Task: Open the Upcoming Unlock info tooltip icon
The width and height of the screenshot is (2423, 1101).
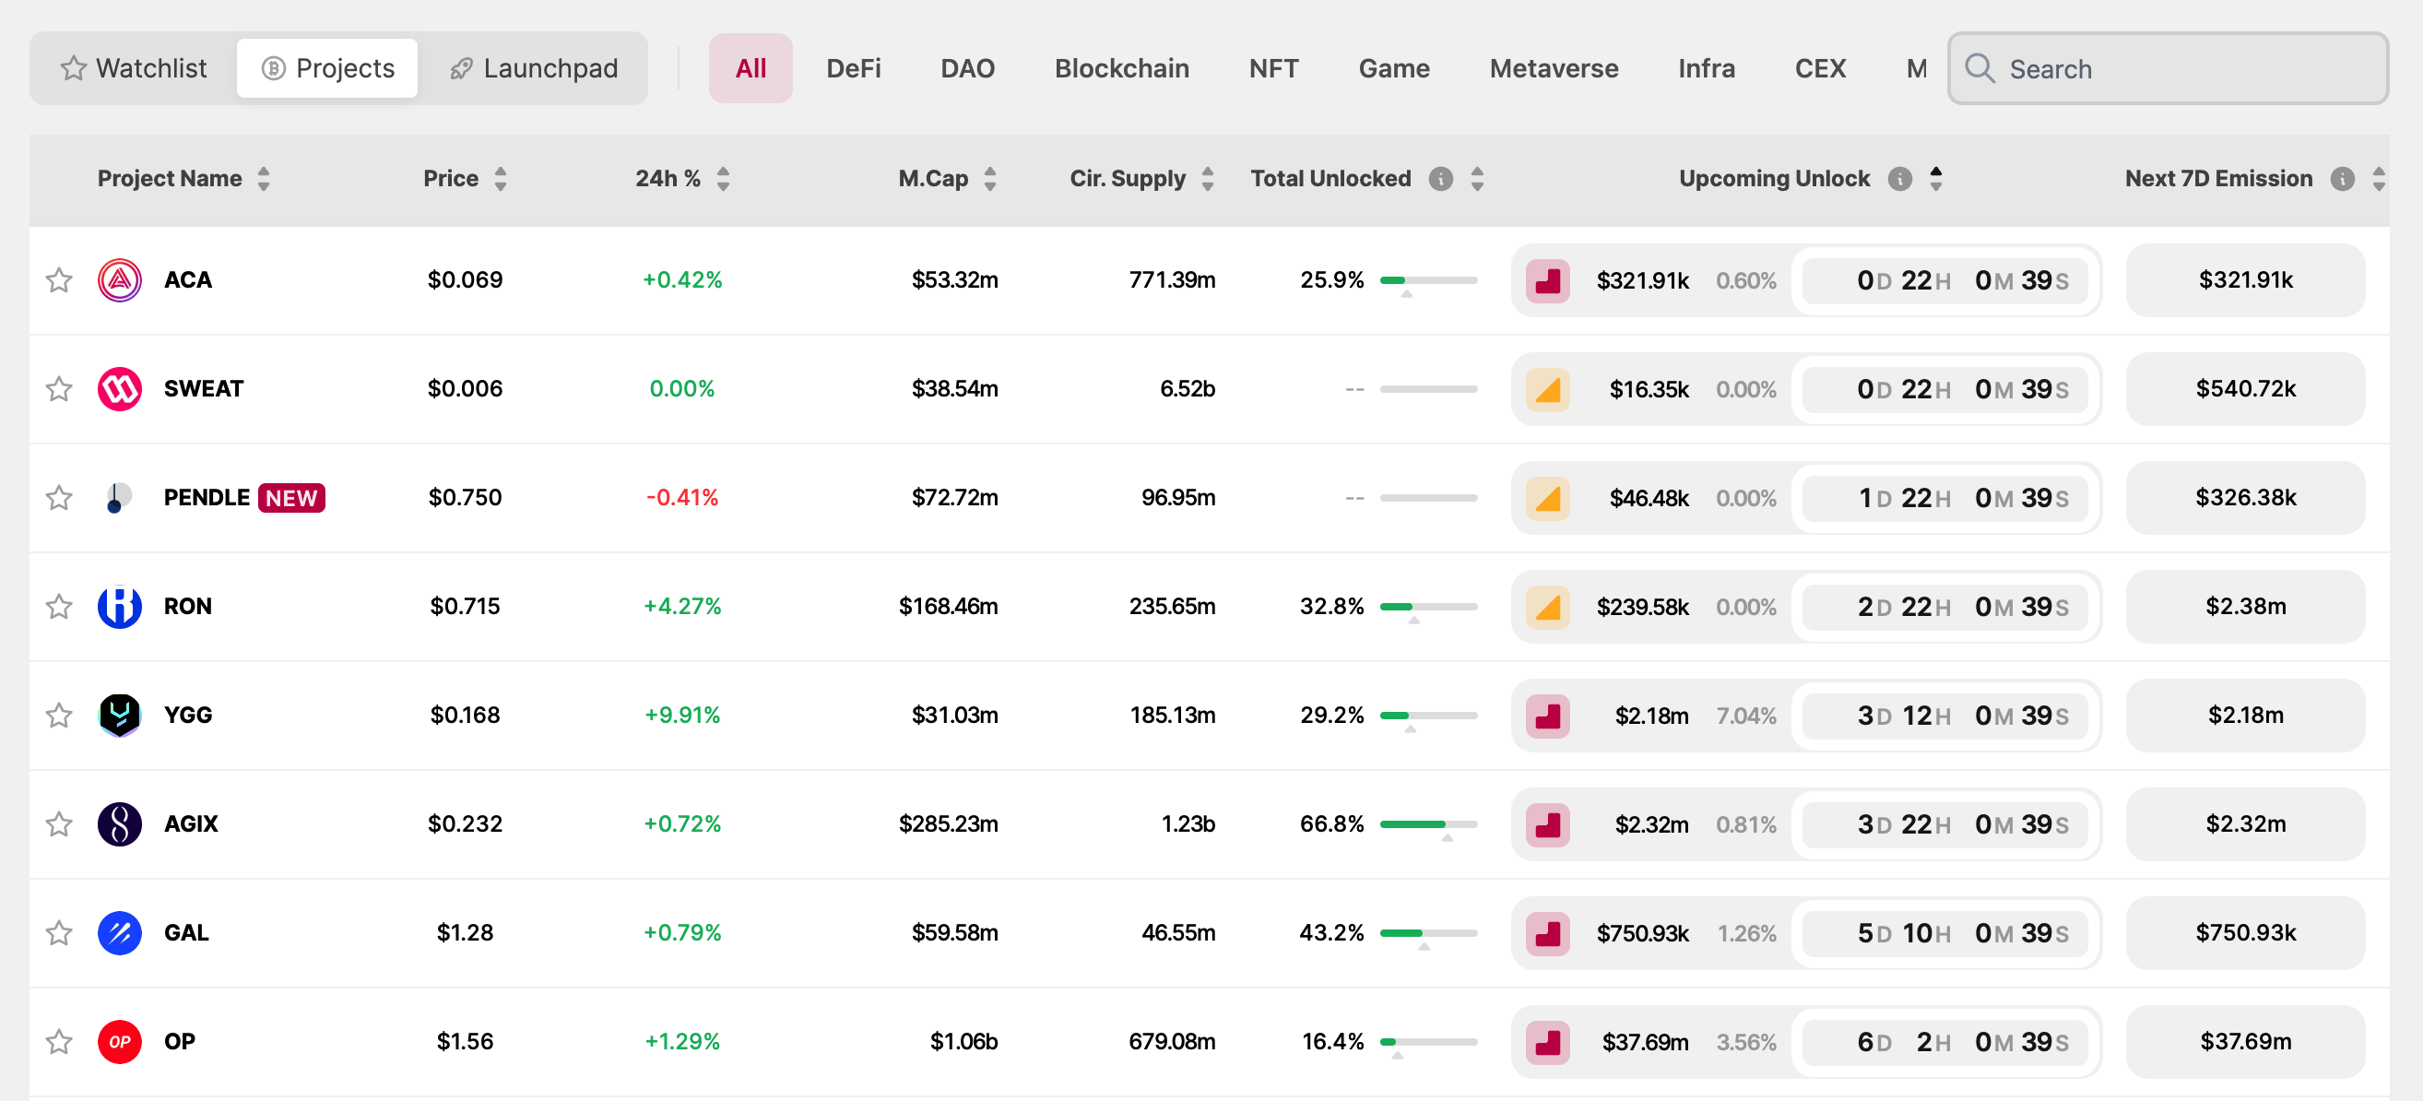Action: (1901, 178)
